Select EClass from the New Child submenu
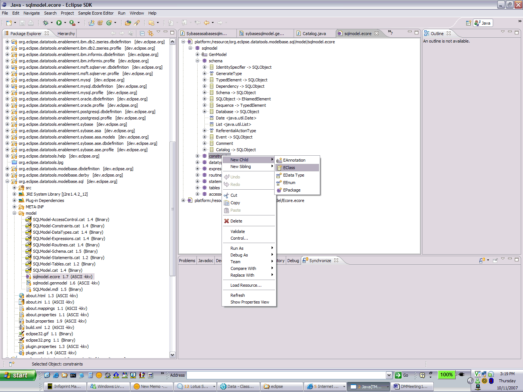 tap(289, 168)
